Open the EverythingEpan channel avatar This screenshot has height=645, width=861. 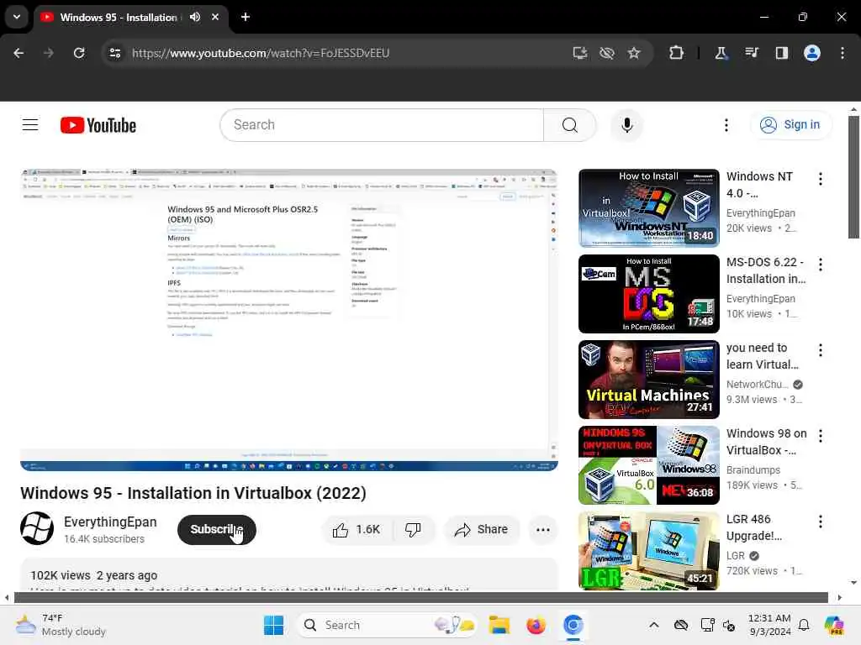37,528
